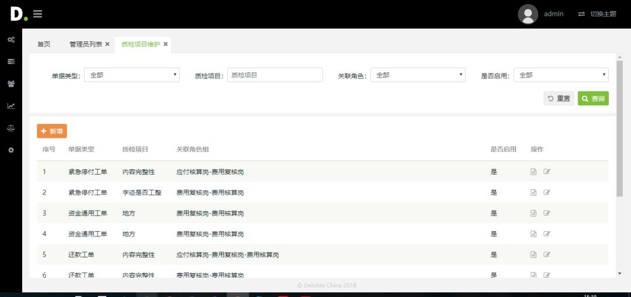631x297 pixels.
Task: Click the green 查询 search button
Action: [593, 98]
